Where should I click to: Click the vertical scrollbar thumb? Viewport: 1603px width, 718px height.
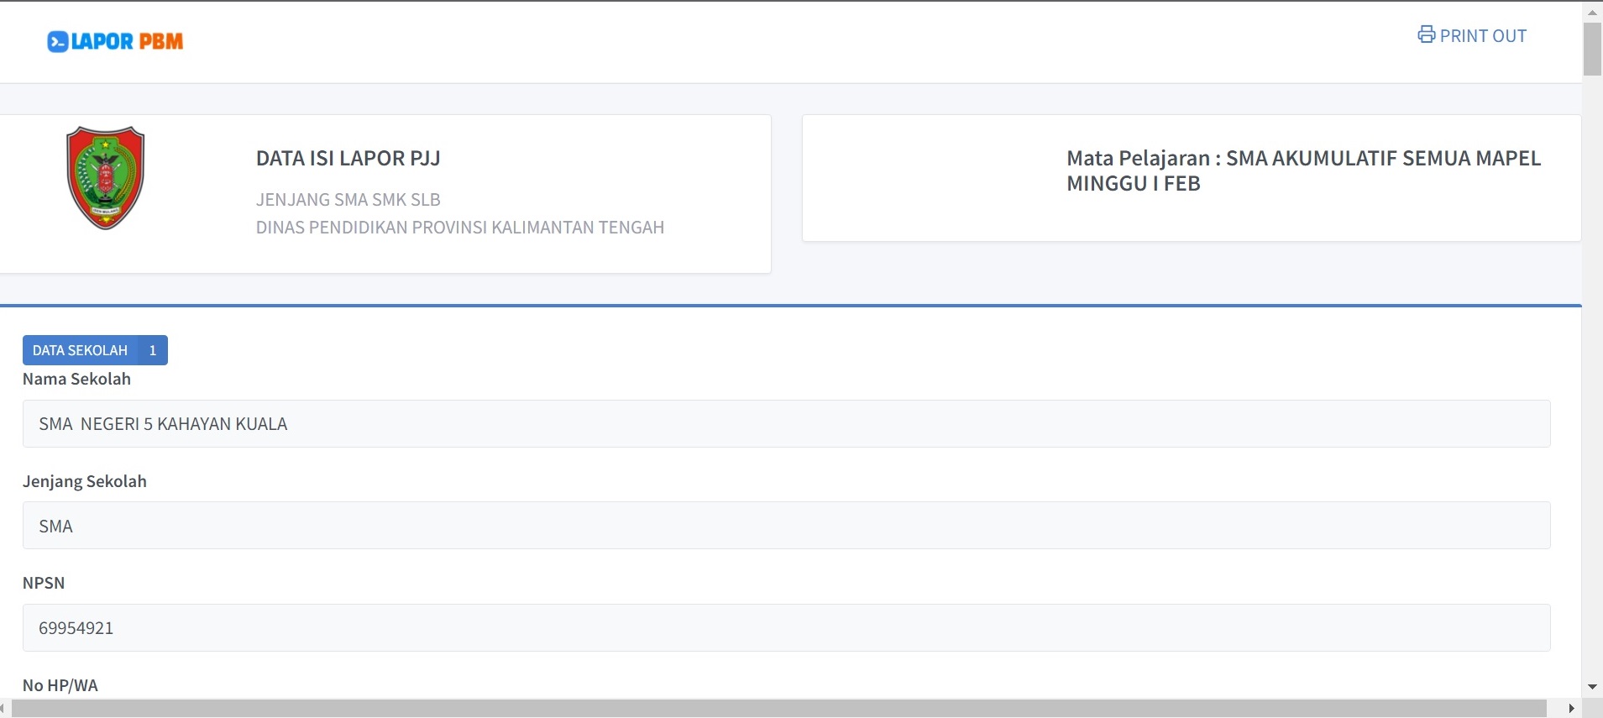pos(1592,50)
